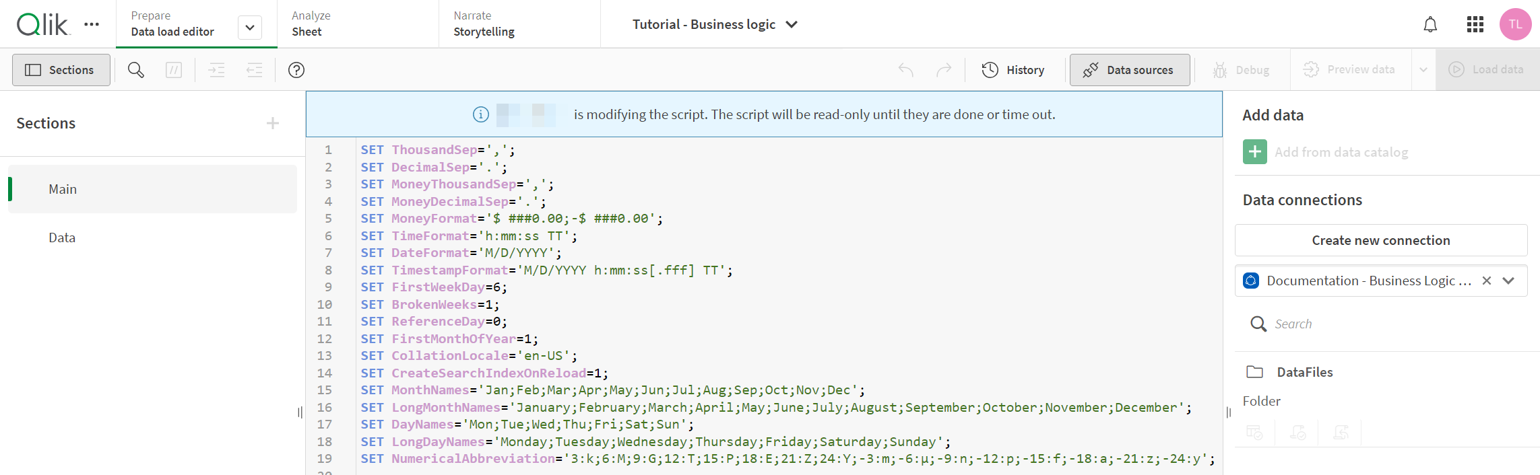Click Create new connection button
Screen dimensions: 1540x475
[1381, 240]
